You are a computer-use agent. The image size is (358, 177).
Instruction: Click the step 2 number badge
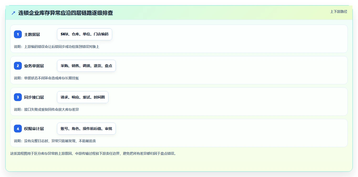[18, 66]
